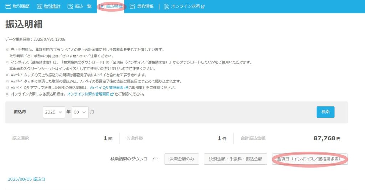This screenshot has height=190, width=365.
Task: Download 全項目（インボイス／適格請求書）CSV
Action: point(309,159)
